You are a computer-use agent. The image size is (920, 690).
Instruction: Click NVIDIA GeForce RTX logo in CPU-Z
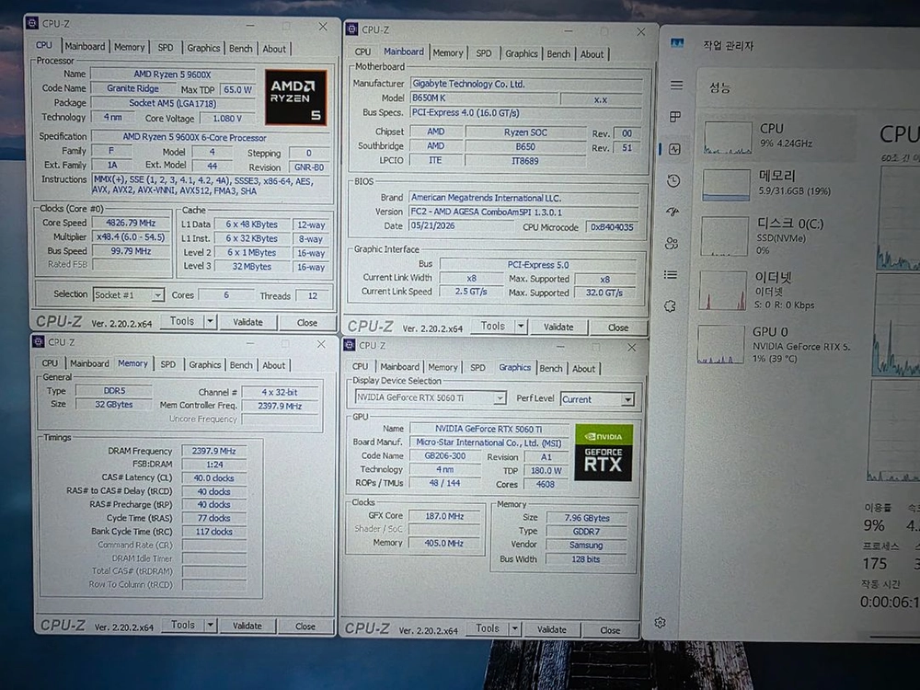(x=604, y=453)
